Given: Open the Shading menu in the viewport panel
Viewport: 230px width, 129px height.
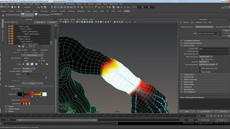Looking at the screenshot, I should [66, 20].
